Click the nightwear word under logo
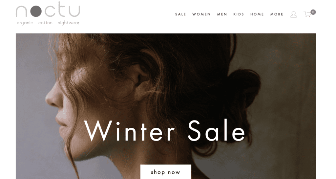This screenshot has width=336, height=179. [x=68, y=23]
